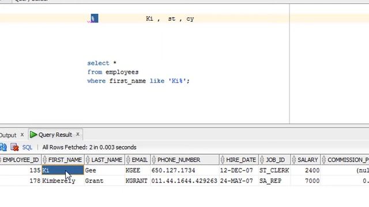Click the delete row icon with red X
The height and width of the screenshot is (207, 369).
(x=14, y=147)
